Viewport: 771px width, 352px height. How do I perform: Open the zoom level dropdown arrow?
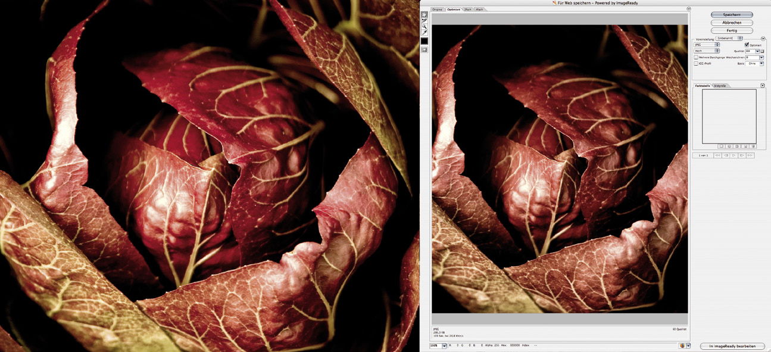coord(444,345)
